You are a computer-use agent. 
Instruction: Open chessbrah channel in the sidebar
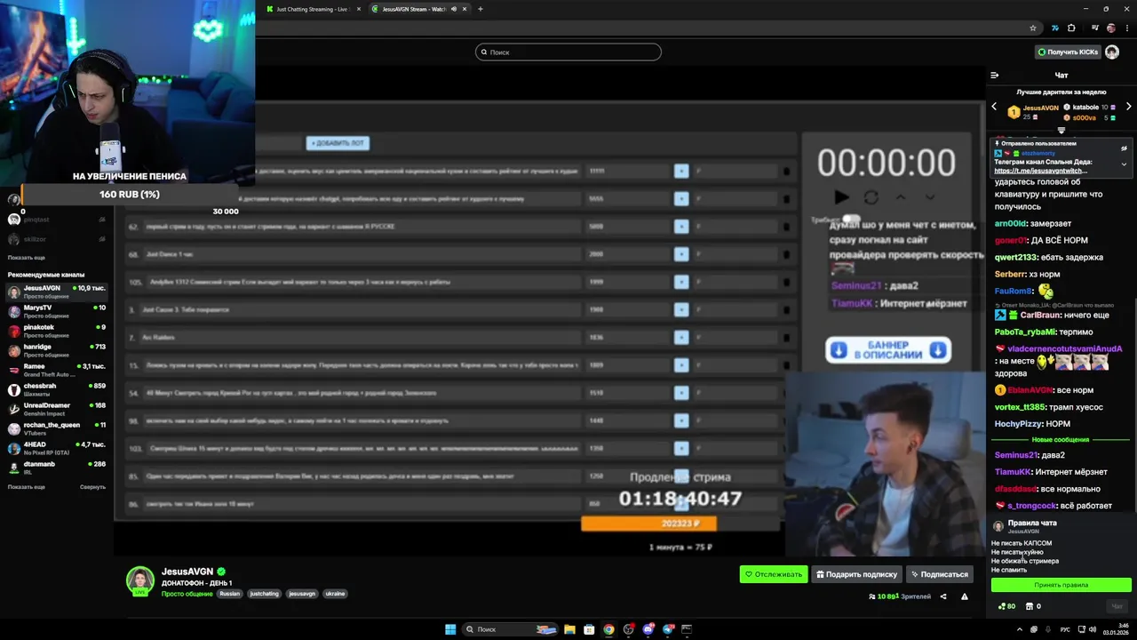57,389
